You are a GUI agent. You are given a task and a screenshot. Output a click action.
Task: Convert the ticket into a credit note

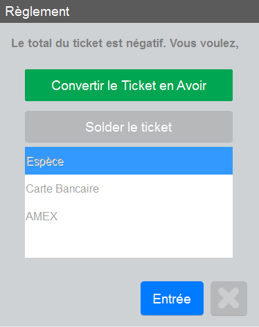click(x=129, y=85)
